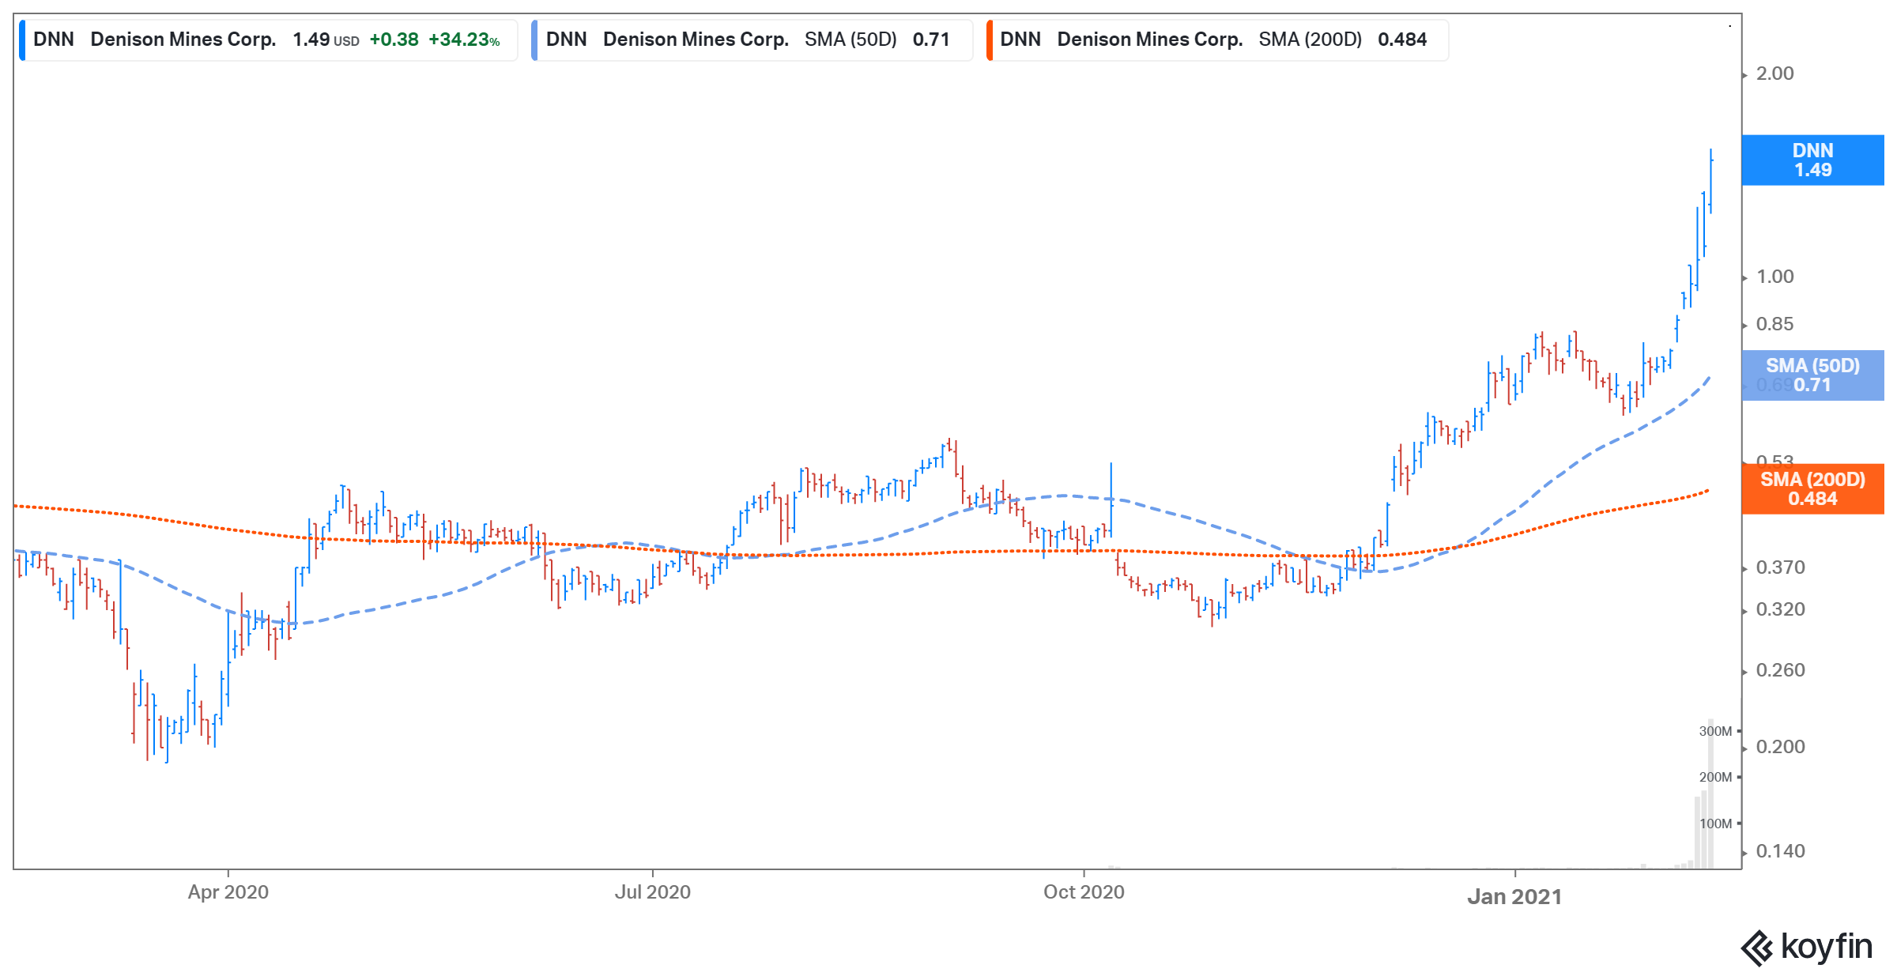The width and height of the screenshot is (1897, 980).
Task: Click the 0.320 price axis label
Action: point(1781,609)
